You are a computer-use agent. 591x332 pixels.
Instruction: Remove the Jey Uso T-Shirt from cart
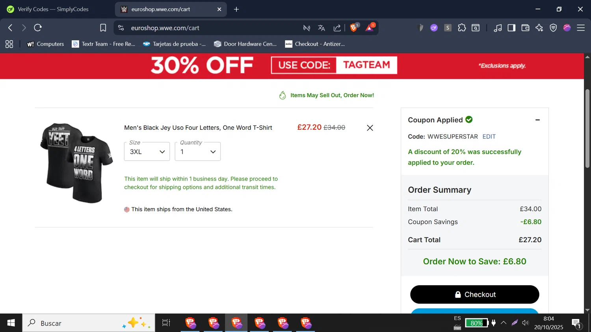tap(370, 128)
